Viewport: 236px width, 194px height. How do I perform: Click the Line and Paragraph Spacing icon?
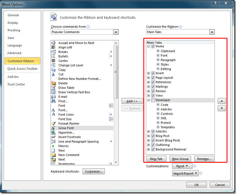(53, 142)
